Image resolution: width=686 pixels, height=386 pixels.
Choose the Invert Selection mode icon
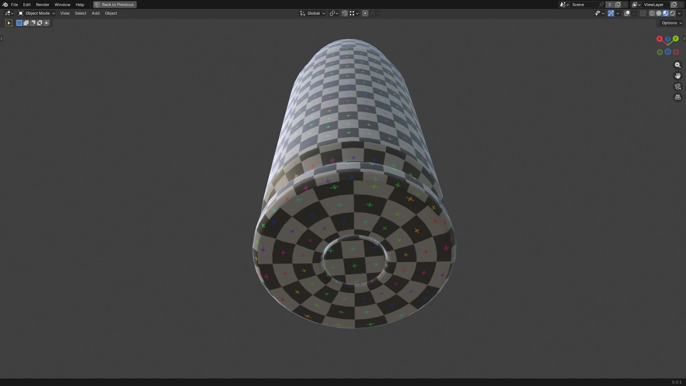pos(40,23)
